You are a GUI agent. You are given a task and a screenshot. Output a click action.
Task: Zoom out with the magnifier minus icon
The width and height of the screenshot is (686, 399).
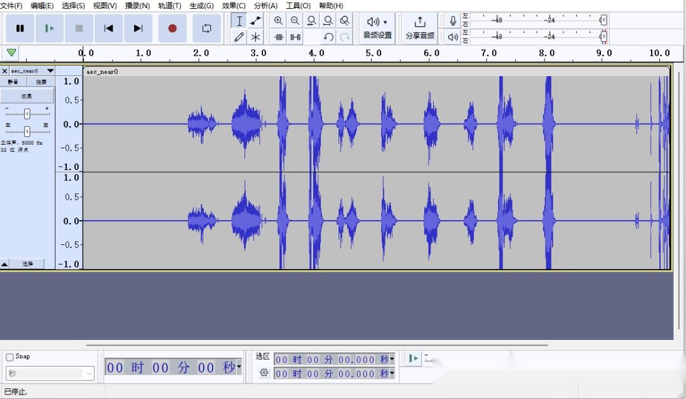pos(295,20)
